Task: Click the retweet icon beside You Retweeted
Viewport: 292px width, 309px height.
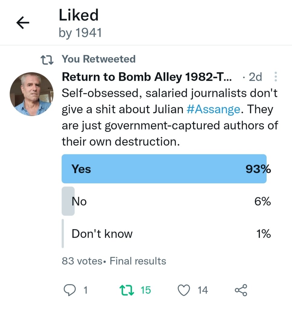Action: coord(47,59)
